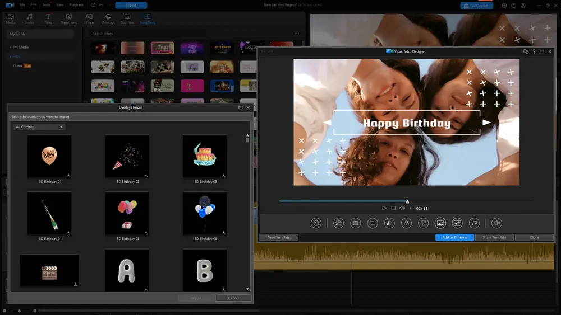Expand the My Media tree item
This screenshot has width=561, height=315.
tap(21, 47)
